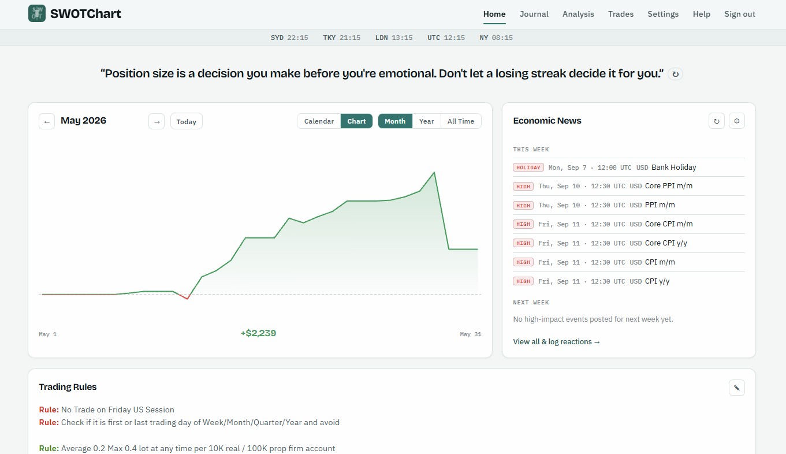
Task: Advance to next month arrow
Action: pos(157,121)
